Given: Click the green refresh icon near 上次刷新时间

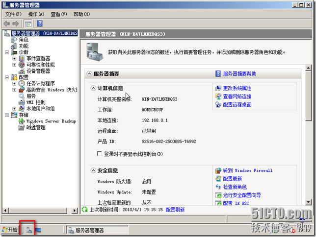Looking at the screenshot, I should 84,210.
